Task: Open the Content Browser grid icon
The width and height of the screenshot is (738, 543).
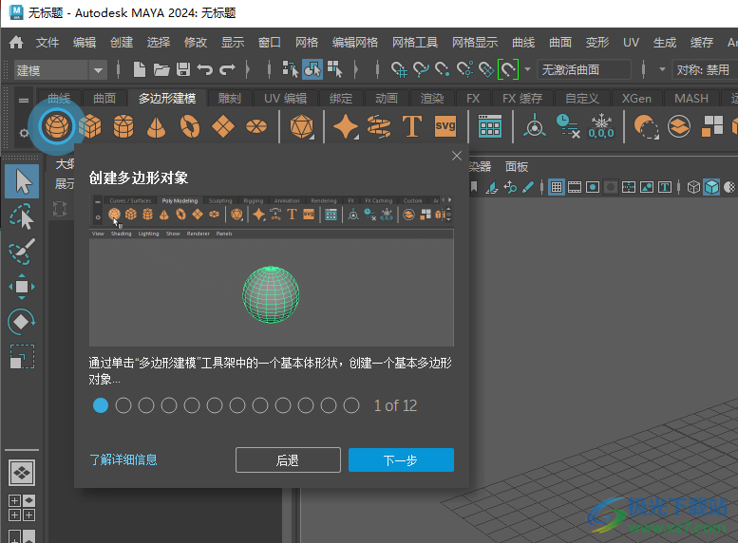Action: [490, 126]
